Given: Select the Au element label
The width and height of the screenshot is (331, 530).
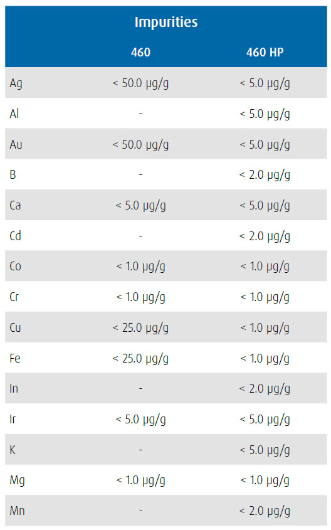Looking at the screenshot, I should point(16,144).
